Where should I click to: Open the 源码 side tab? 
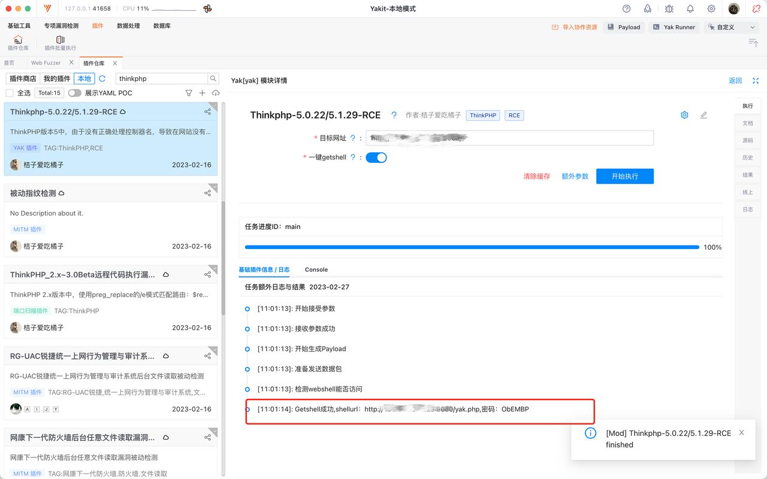748,140
